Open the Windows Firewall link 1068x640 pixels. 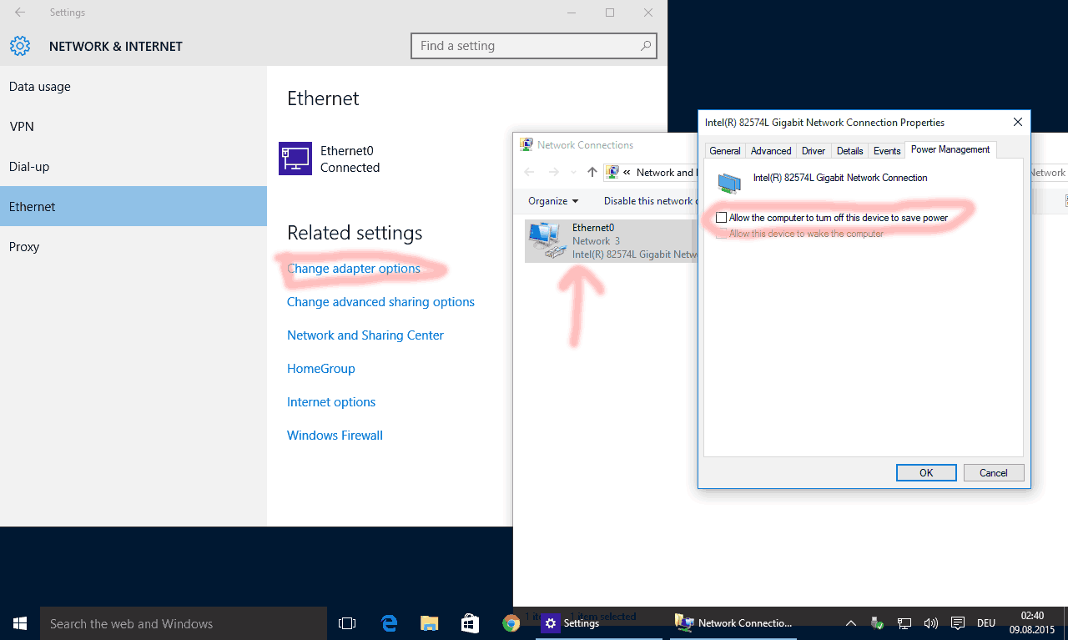335,435
